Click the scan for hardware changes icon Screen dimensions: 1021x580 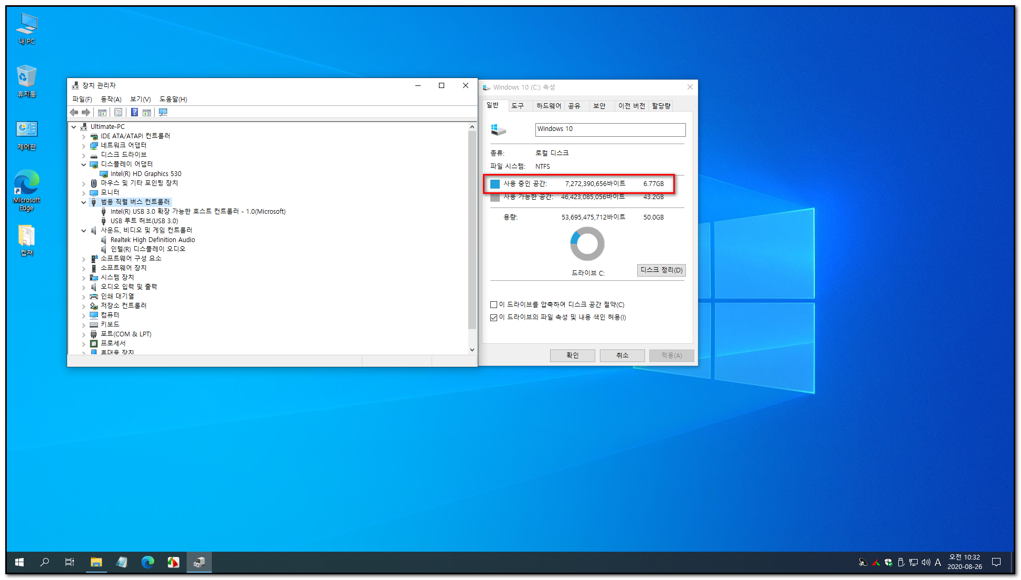(x=163, y=113)
